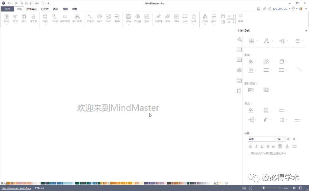Insert multiple topics with the tree icon
309x191 pixels.
point(77,17)
